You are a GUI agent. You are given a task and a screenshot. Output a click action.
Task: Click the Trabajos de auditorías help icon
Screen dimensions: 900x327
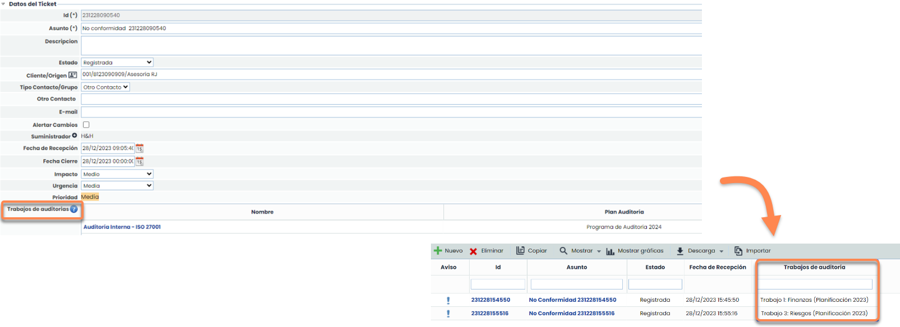pos(74,209)
